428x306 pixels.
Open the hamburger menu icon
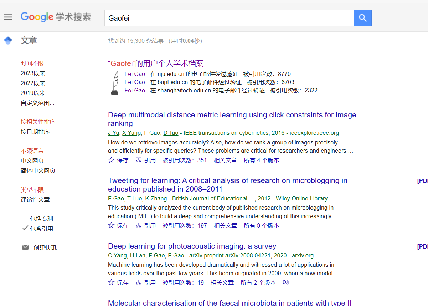point(8,17)
